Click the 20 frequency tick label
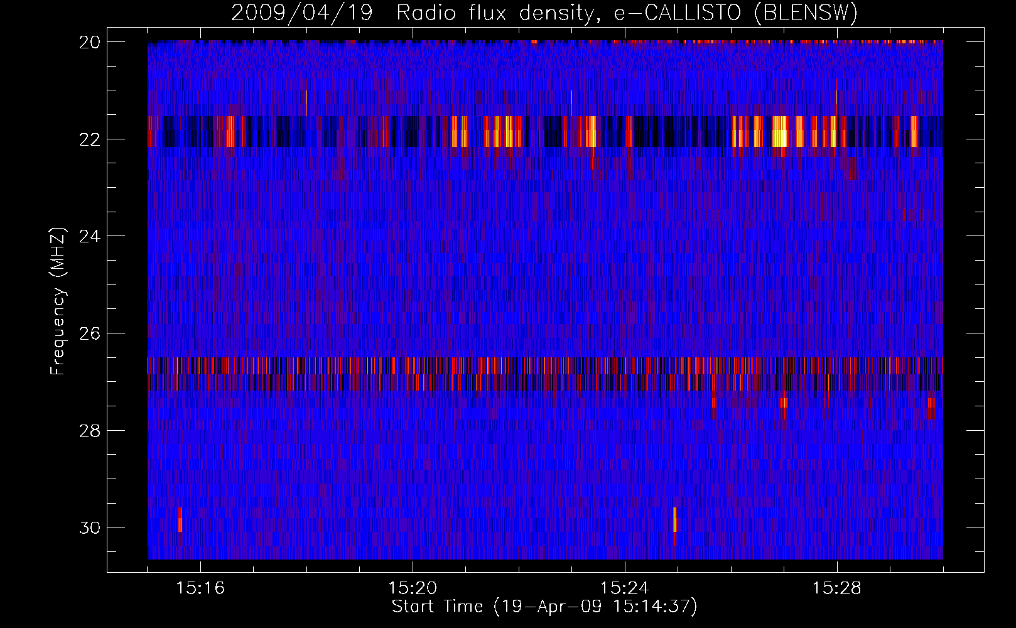 tap(90, 42)
